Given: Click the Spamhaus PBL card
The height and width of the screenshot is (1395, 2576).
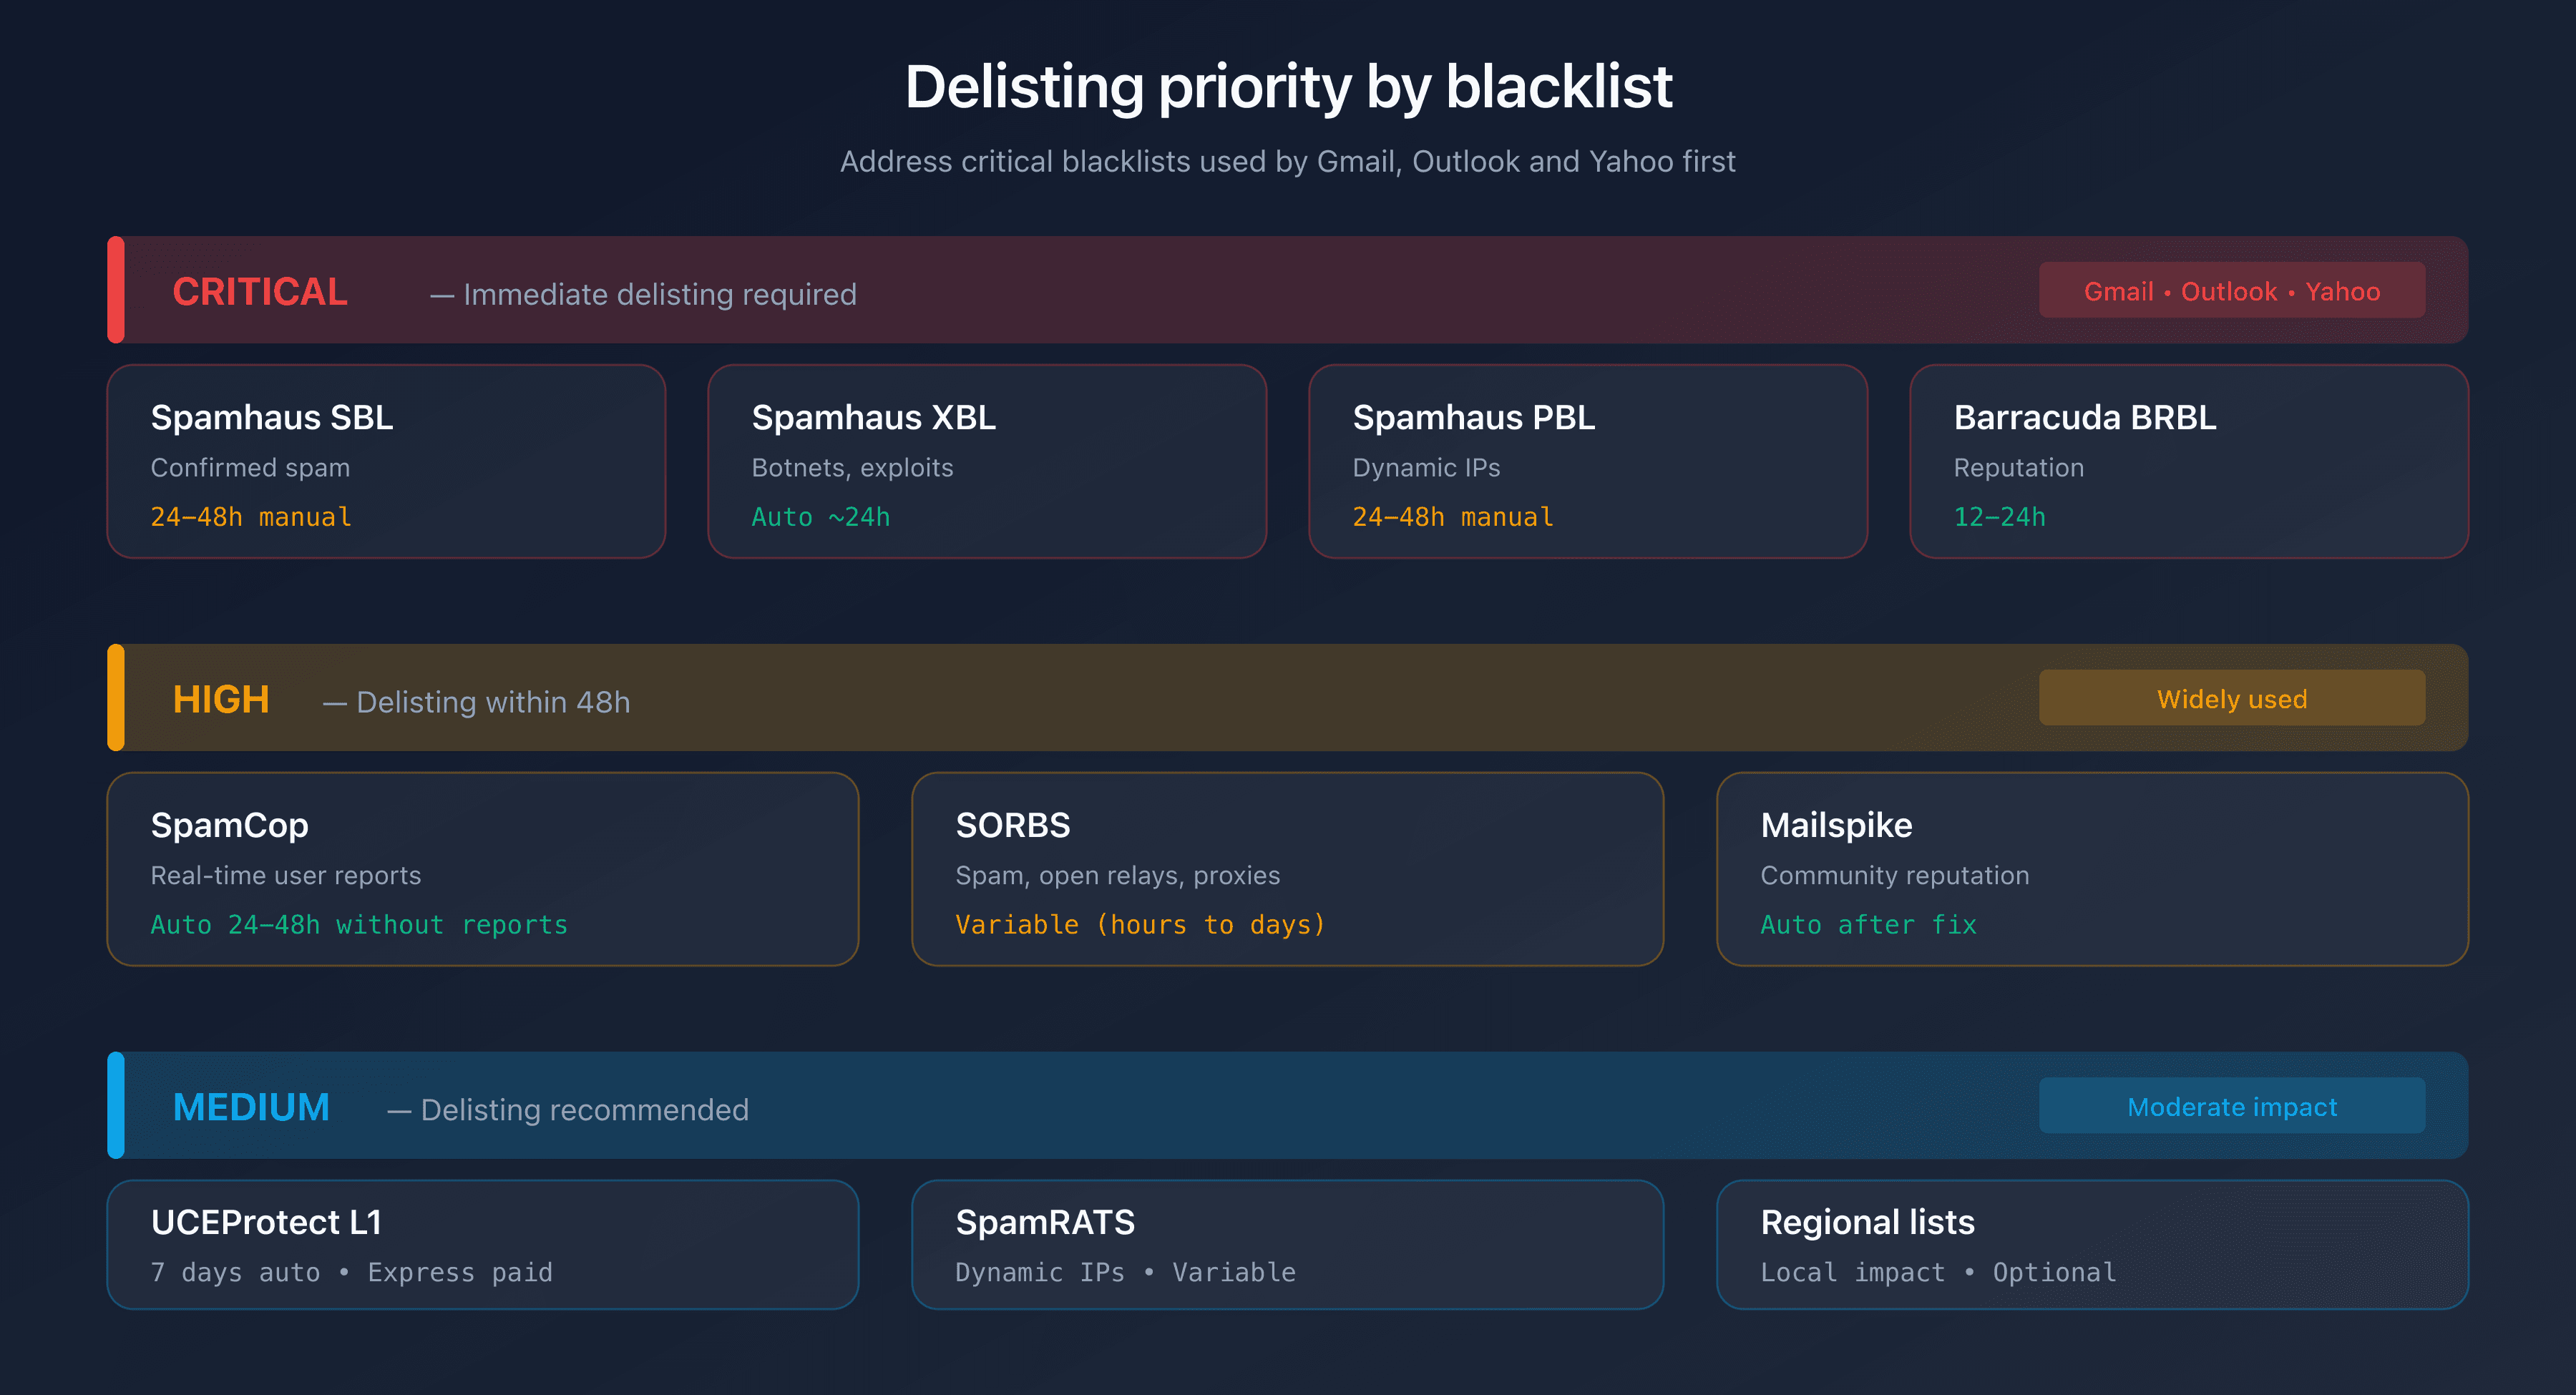Looking at the screenshot, I should 1588,461.
